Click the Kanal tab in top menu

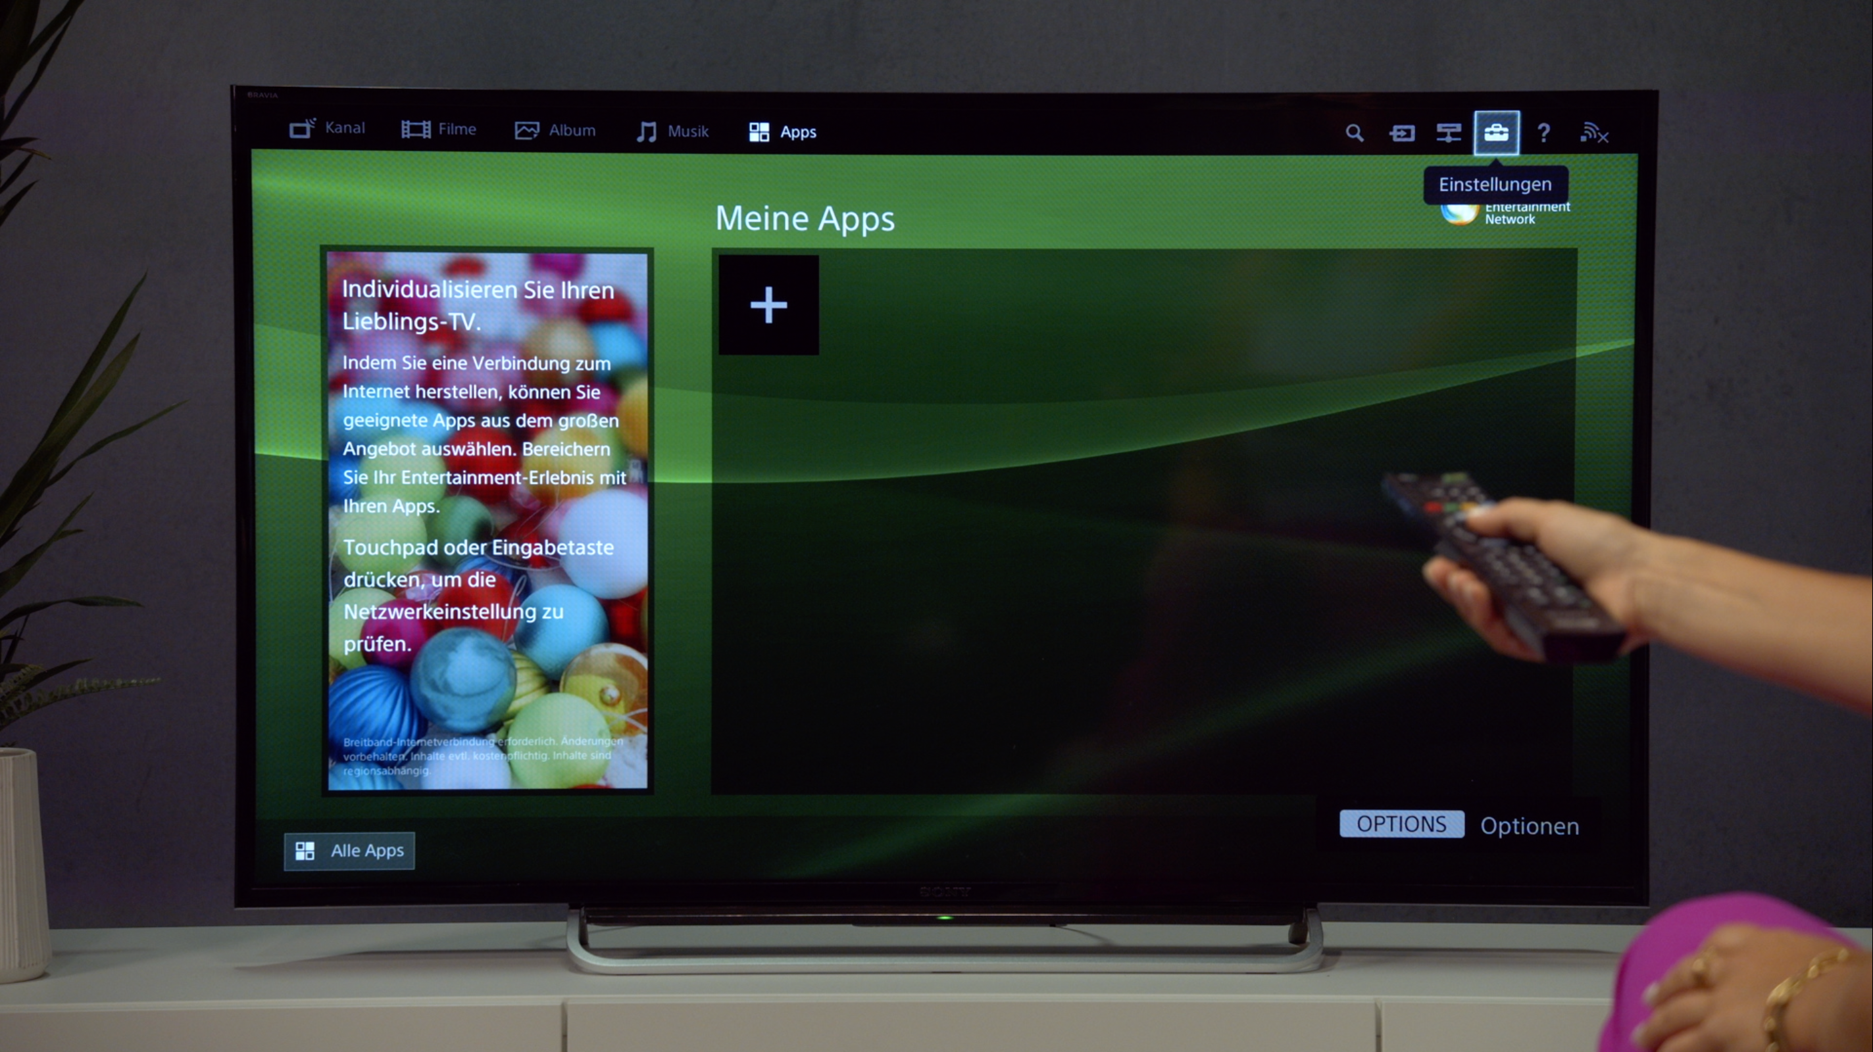tap(328, 131)
